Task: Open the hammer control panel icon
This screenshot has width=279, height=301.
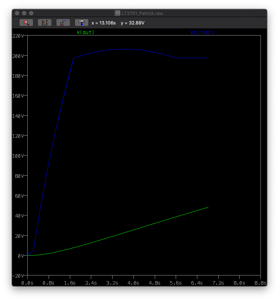Action: point(81,23)
